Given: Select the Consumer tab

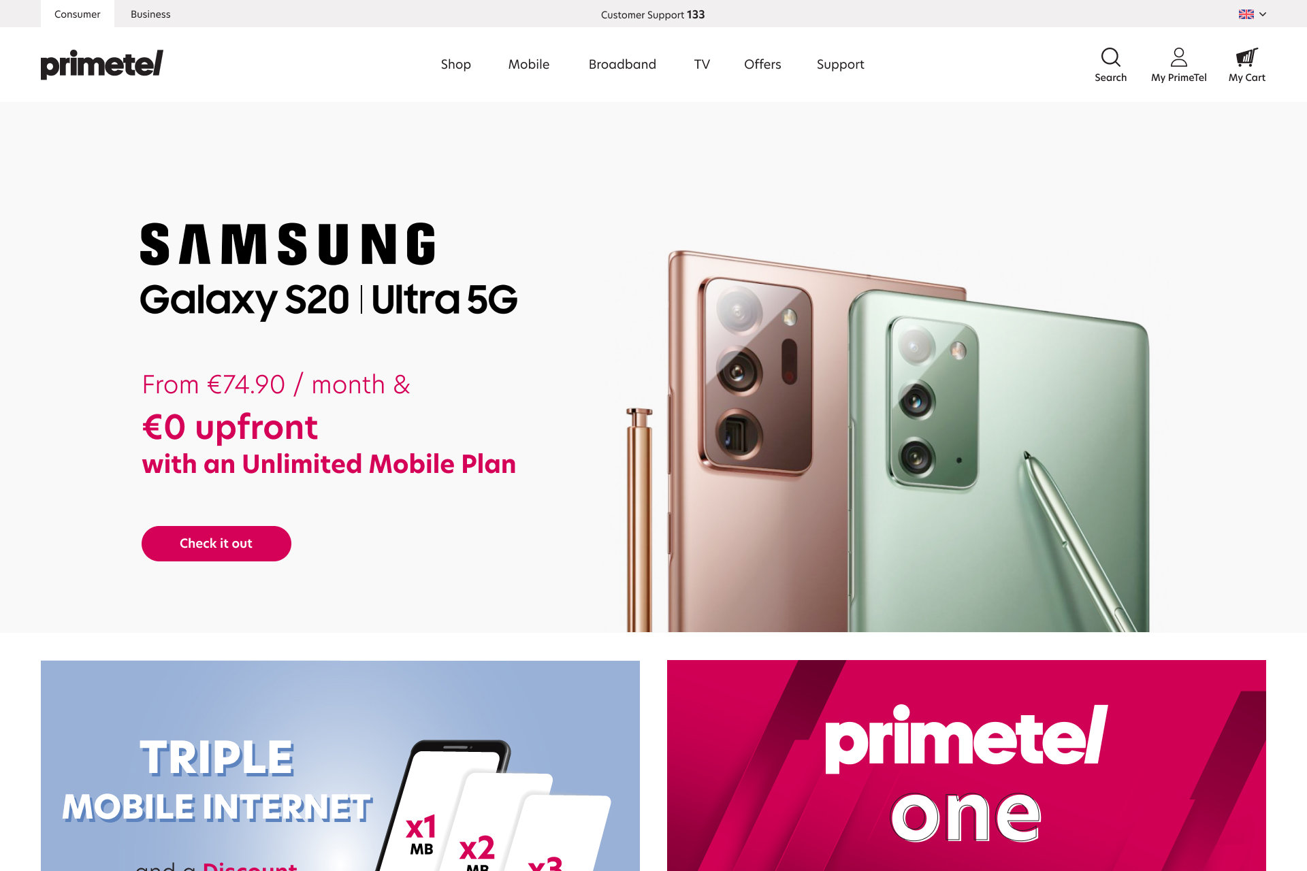Looking at the screenshot, I should pos(78,14).
